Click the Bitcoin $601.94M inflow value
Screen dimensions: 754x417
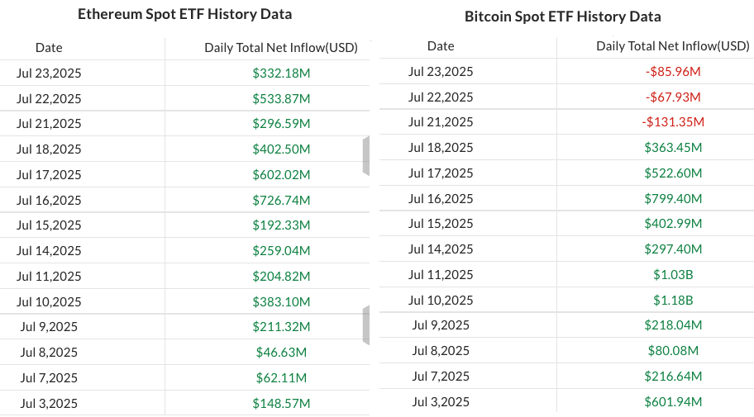[x=673, y=402]
